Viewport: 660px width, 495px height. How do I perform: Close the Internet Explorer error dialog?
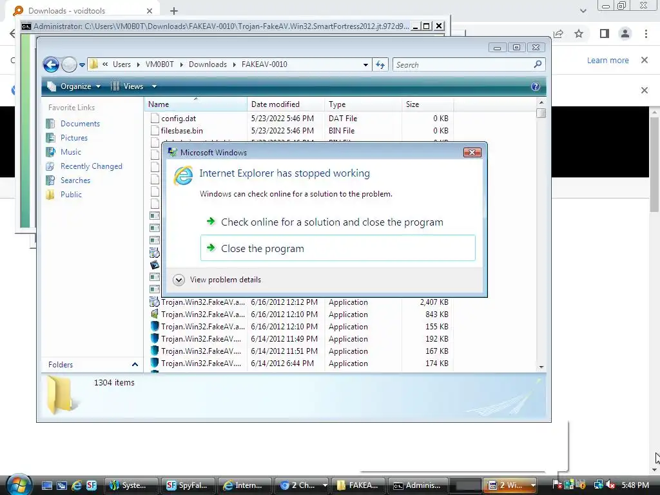point(472,152)
